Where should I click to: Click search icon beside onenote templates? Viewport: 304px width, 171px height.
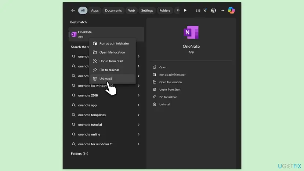click(x=74, y=115)
